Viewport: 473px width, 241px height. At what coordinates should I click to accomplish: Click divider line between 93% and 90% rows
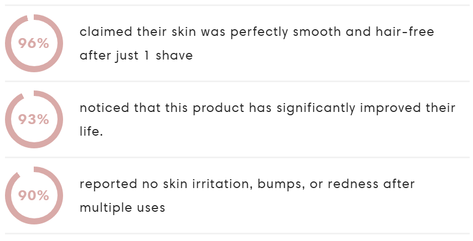(x=237, y=157)
